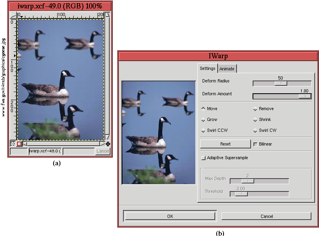Click the down arrow of the vertical scrollbar
Viewport: 319px width, 236px height.
(107, 137)
